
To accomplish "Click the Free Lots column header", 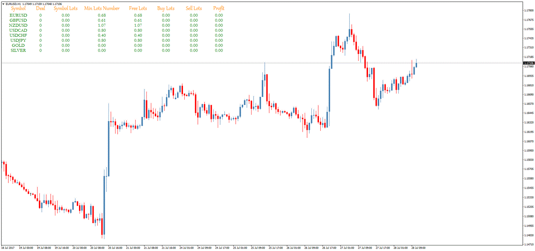I will pyautogui.click(x=138, y=8).
